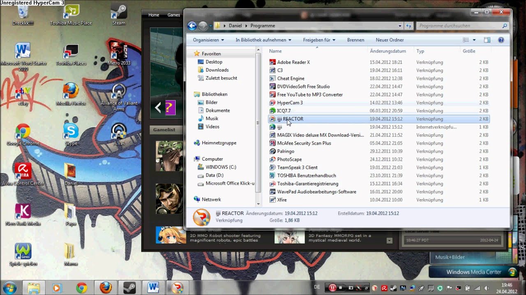Click the Explorer help question mark icon

[501, 40]
